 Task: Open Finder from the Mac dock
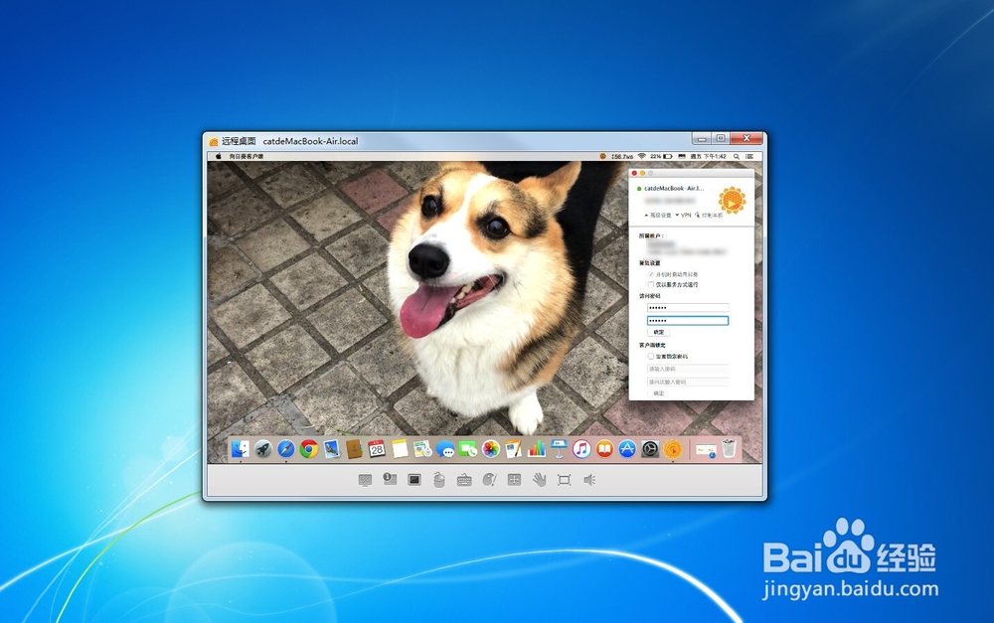(x=240, y=449)
